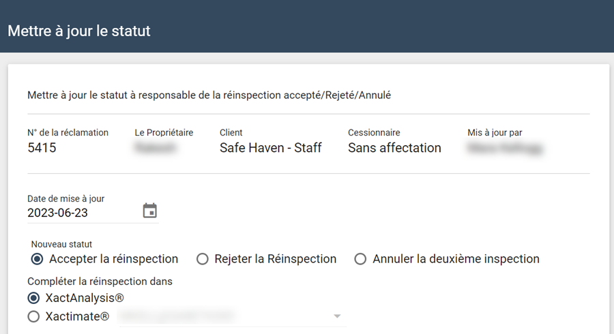Open the blurred Xactimate® combo box field

[x=225, y=316]
